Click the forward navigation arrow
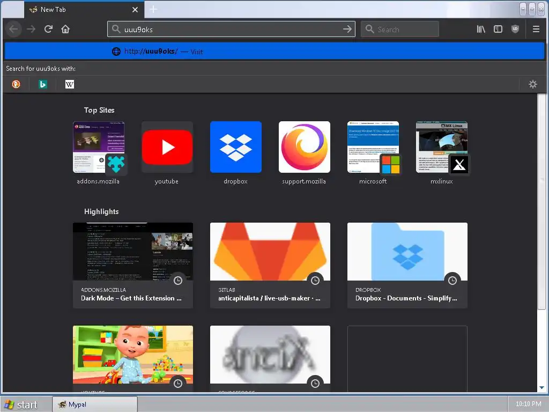 point(31,29)
